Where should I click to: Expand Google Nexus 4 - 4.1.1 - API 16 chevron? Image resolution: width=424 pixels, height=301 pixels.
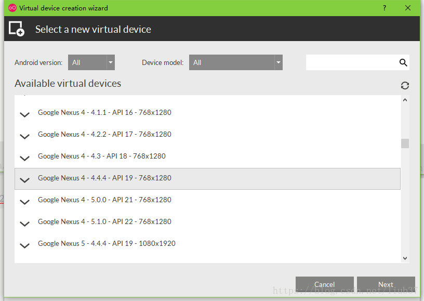click(x=24, y=115)
